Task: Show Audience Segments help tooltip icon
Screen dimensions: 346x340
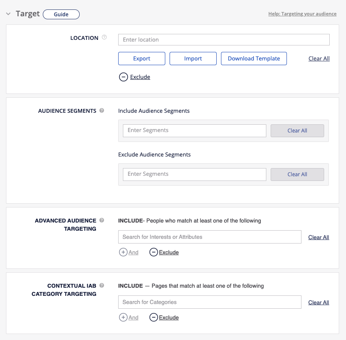Action: click(102, 111)
